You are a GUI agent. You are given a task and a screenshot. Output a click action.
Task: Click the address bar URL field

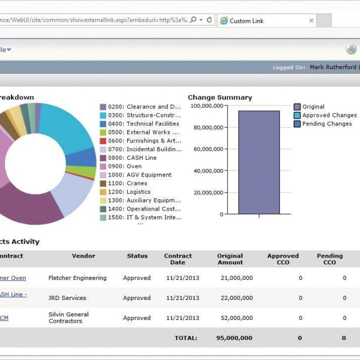[x=93, y=20]
